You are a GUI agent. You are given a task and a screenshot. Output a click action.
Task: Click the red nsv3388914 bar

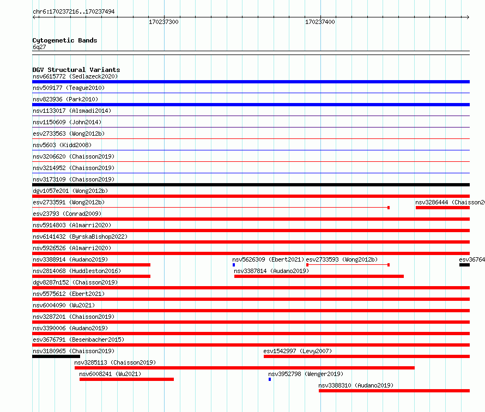tap(91, 265)
